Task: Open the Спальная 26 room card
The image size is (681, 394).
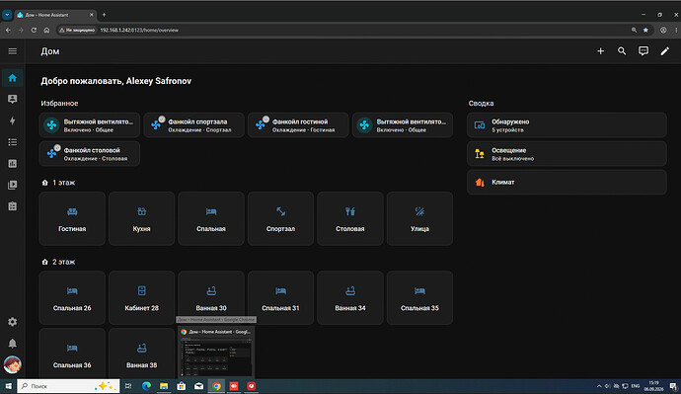Action: [x=72, y=297]
